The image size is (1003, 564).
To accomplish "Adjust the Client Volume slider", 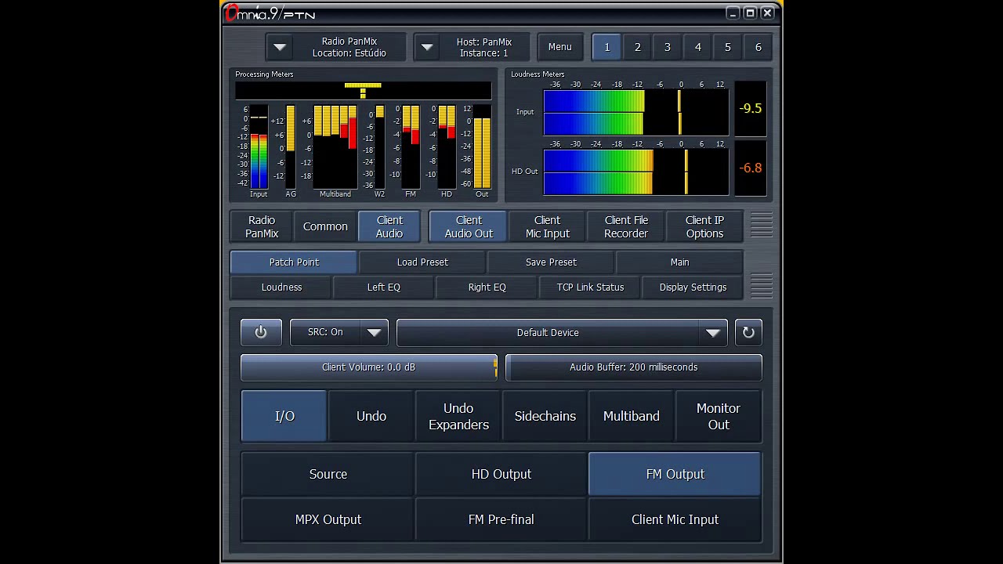I will point(368,367).
